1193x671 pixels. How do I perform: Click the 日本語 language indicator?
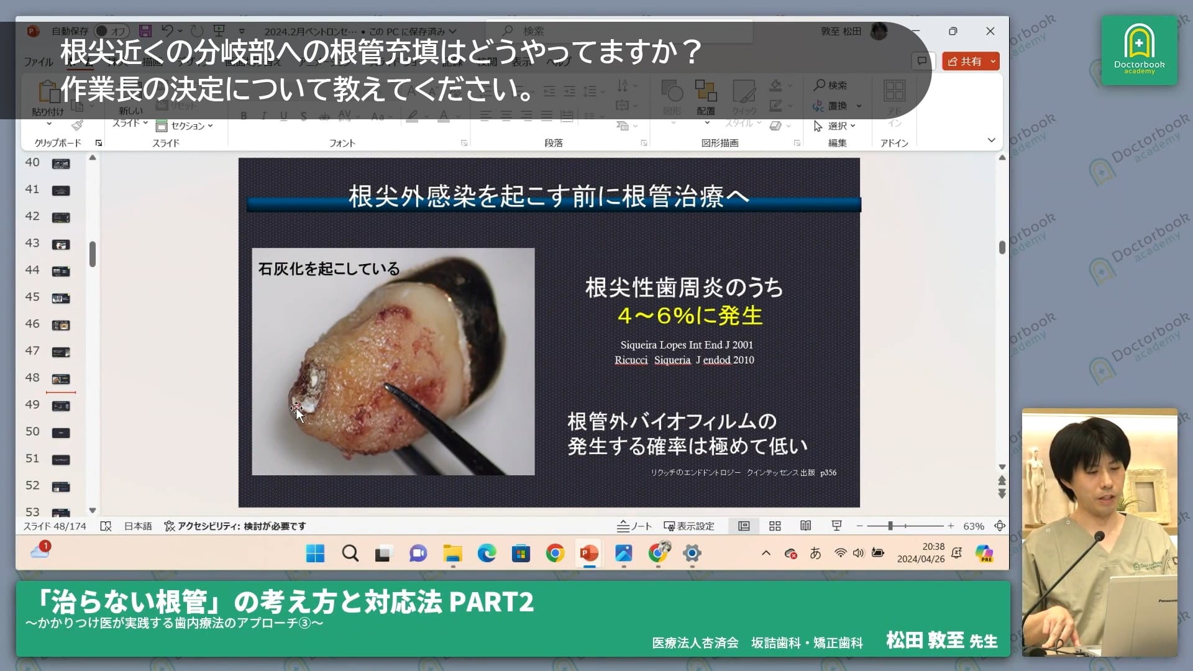pyautogui.click(x=138, y=526)
